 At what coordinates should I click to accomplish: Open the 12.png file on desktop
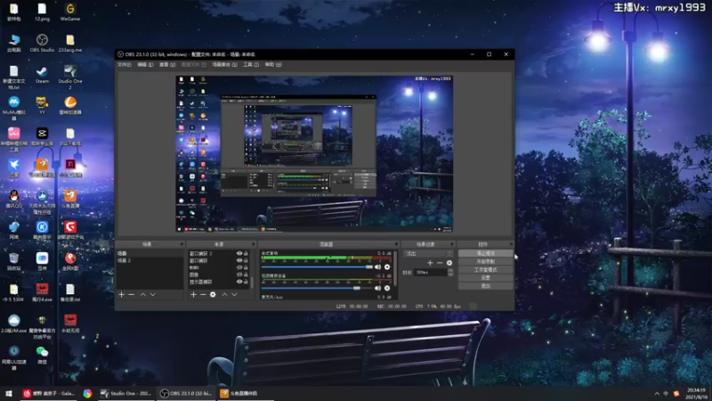(42, 12)
